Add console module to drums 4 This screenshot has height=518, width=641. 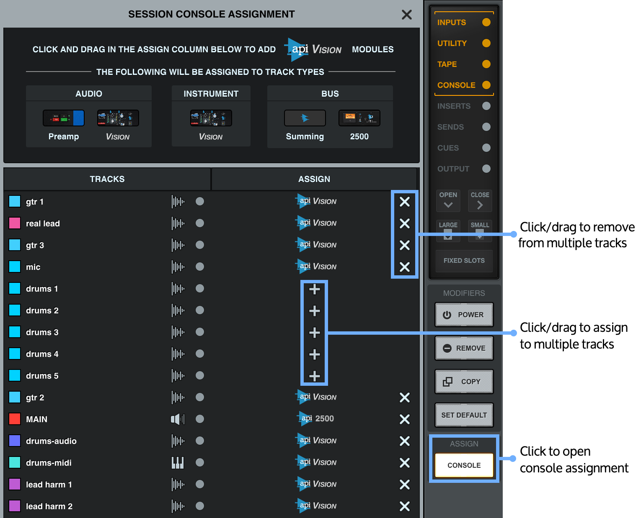click(x=314, y=354)
